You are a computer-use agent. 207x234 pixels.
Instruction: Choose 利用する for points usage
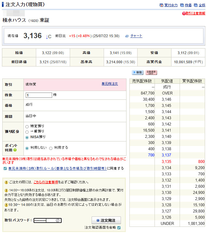[51, 148]
